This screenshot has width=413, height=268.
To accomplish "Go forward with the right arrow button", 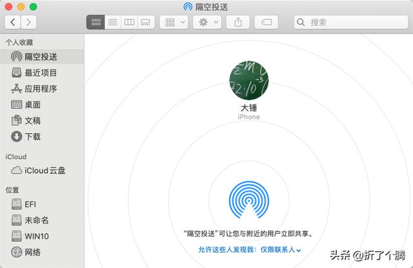I will pyautogui.click(x=28, y=23).
